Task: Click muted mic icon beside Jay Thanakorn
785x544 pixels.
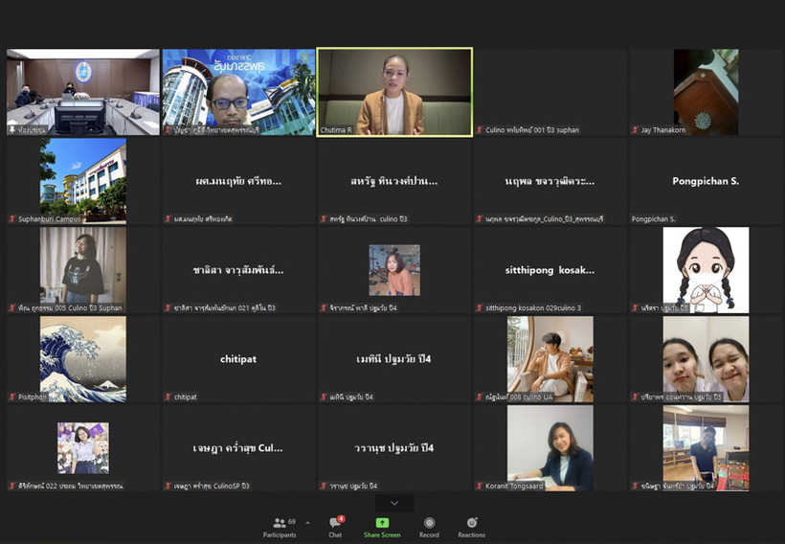Action: [636, 130]
